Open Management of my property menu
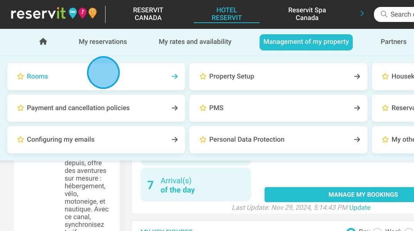 [x=306, y=42]
